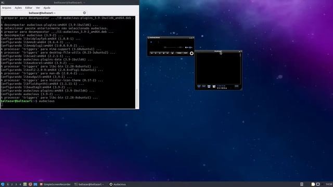Open the start menu on taskbar
333x187 pixels.
pyautogui.click(x=3, y=184)
